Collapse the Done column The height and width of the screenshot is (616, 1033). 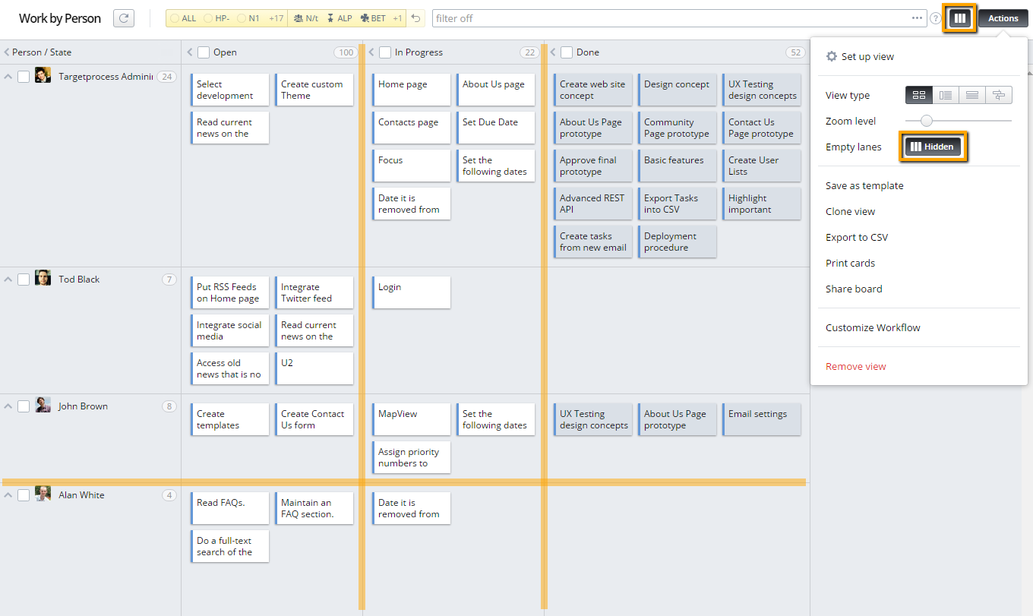(x=553, y=52)
